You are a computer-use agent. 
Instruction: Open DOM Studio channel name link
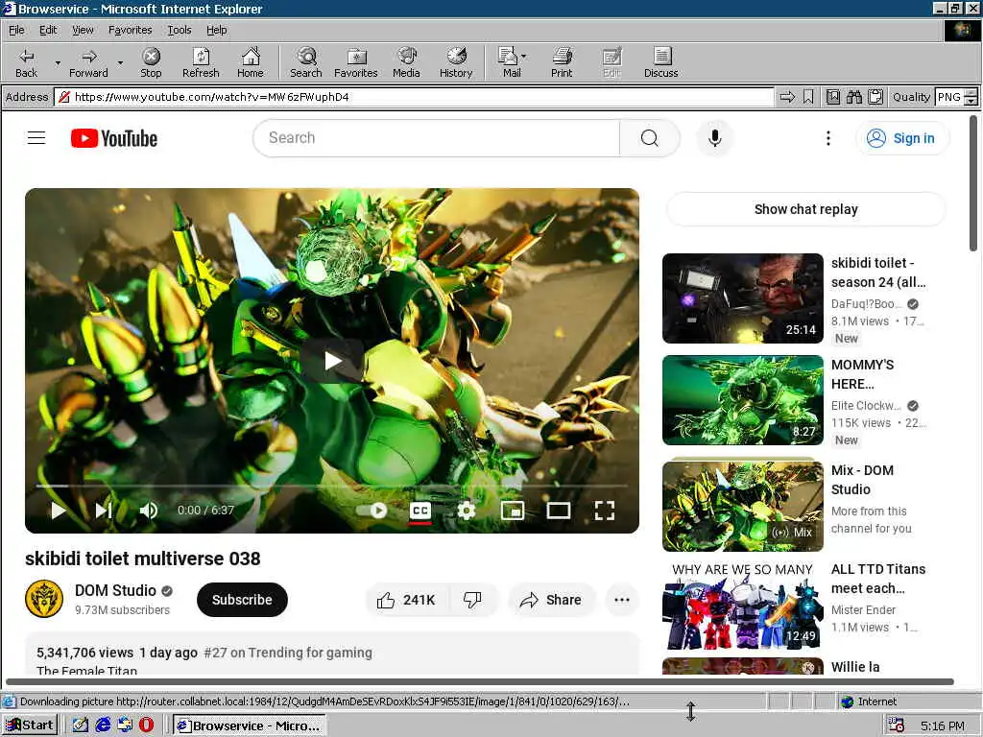click(x=115, y=590)
